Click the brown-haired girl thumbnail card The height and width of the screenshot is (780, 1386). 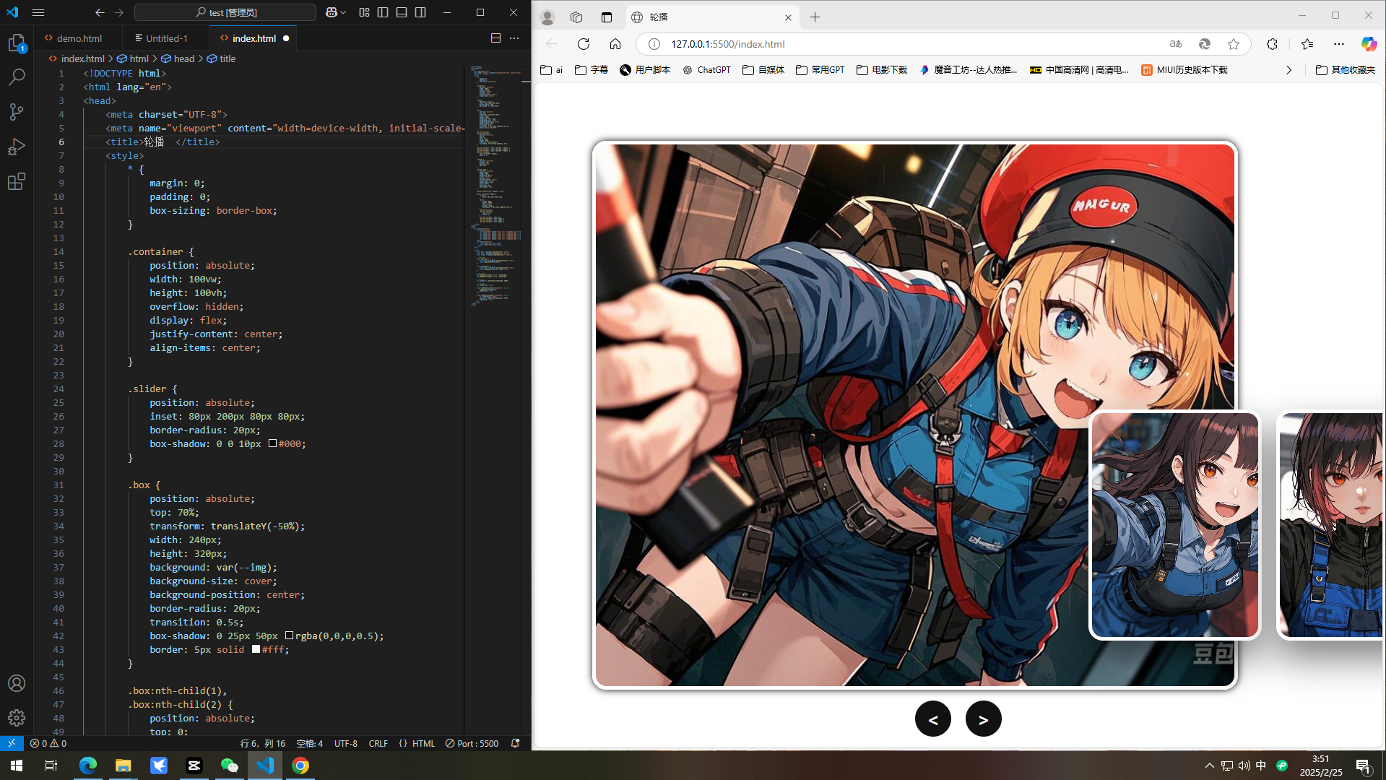(1175, 525)
